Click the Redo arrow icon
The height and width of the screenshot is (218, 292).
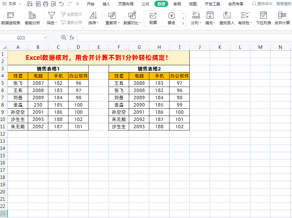click(x=69, y=4)
